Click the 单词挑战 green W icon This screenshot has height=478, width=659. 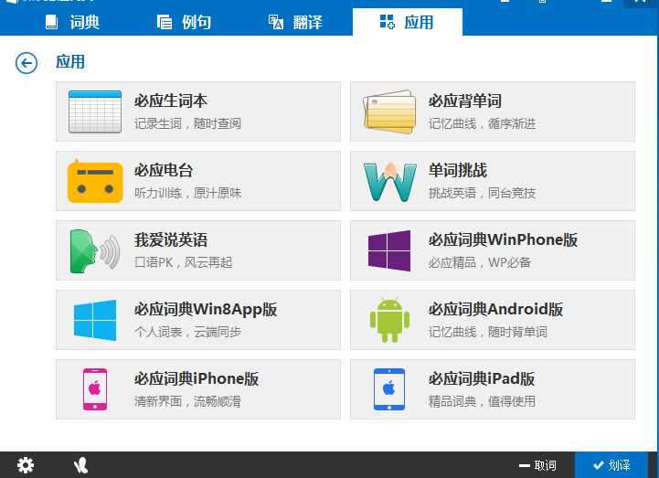point(389,182)
